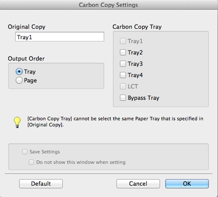Click the Original Copy heading label

pyautogui.click(x=27, y=27)
